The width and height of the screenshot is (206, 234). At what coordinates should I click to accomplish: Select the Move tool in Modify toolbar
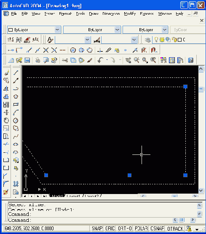click(6, 112)
